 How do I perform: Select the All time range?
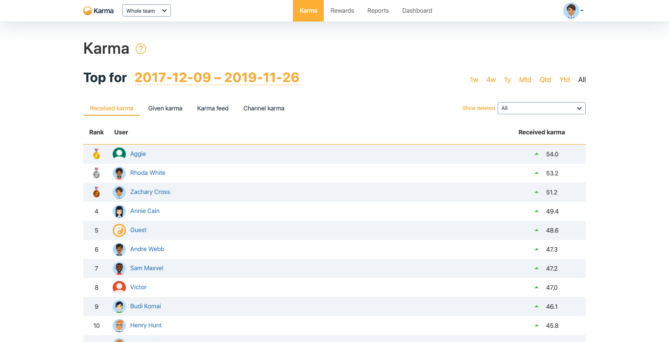(x=582, y=80)
